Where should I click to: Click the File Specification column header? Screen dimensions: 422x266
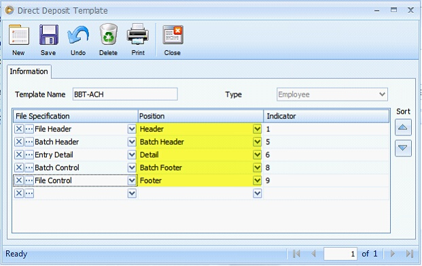coord(75,116)
